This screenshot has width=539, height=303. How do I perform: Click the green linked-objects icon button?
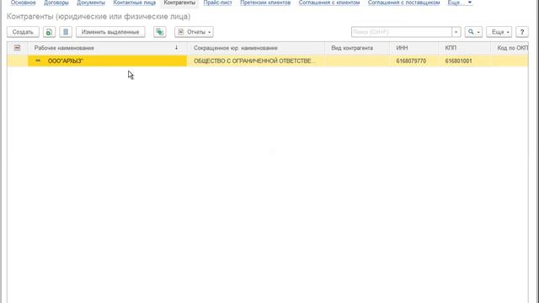coord(160,32)
